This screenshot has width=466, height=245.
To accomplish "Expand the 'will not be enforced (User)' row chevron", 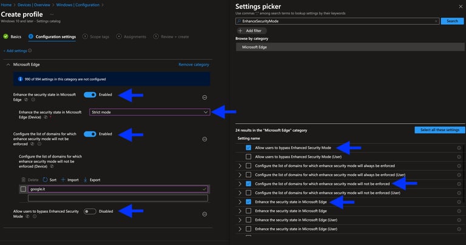I will 240,193.
